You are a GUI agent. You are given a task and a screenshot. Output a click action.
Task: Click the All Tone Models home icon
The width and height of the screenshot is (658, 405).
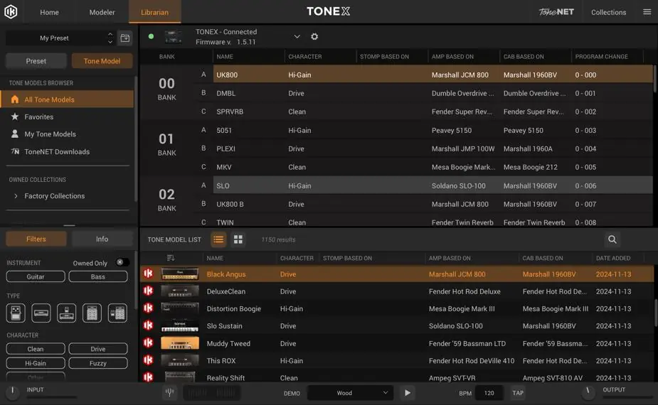15,99
